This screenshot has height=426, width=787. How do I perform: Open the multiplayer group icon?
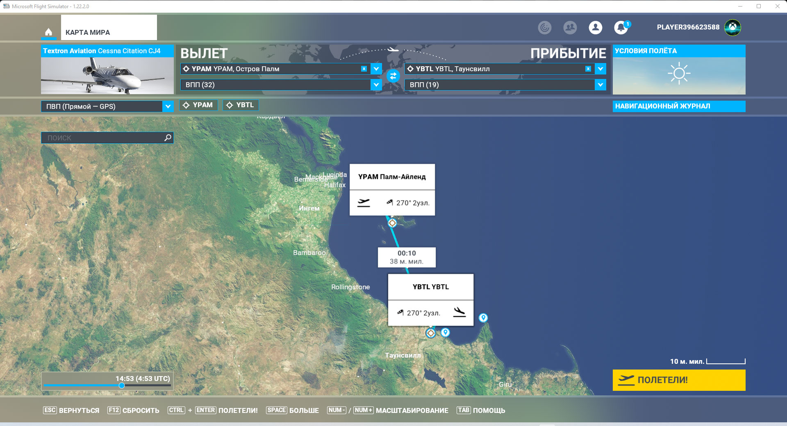570,27
